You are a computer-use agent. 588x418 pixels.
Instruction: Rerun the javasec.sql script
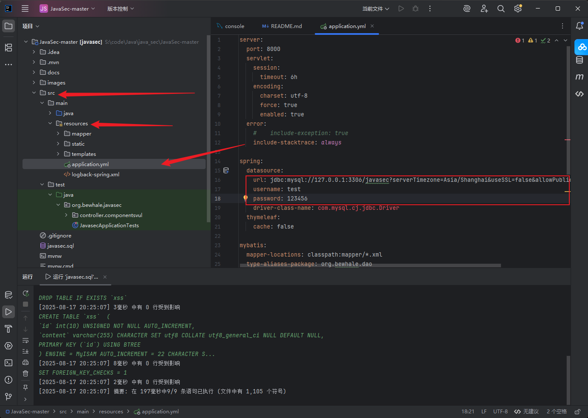click(x=25, y=294)
